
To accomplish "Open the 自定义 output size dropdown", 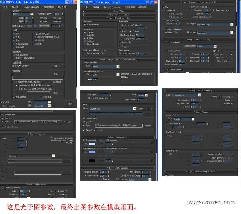I will tap(32, 14).
